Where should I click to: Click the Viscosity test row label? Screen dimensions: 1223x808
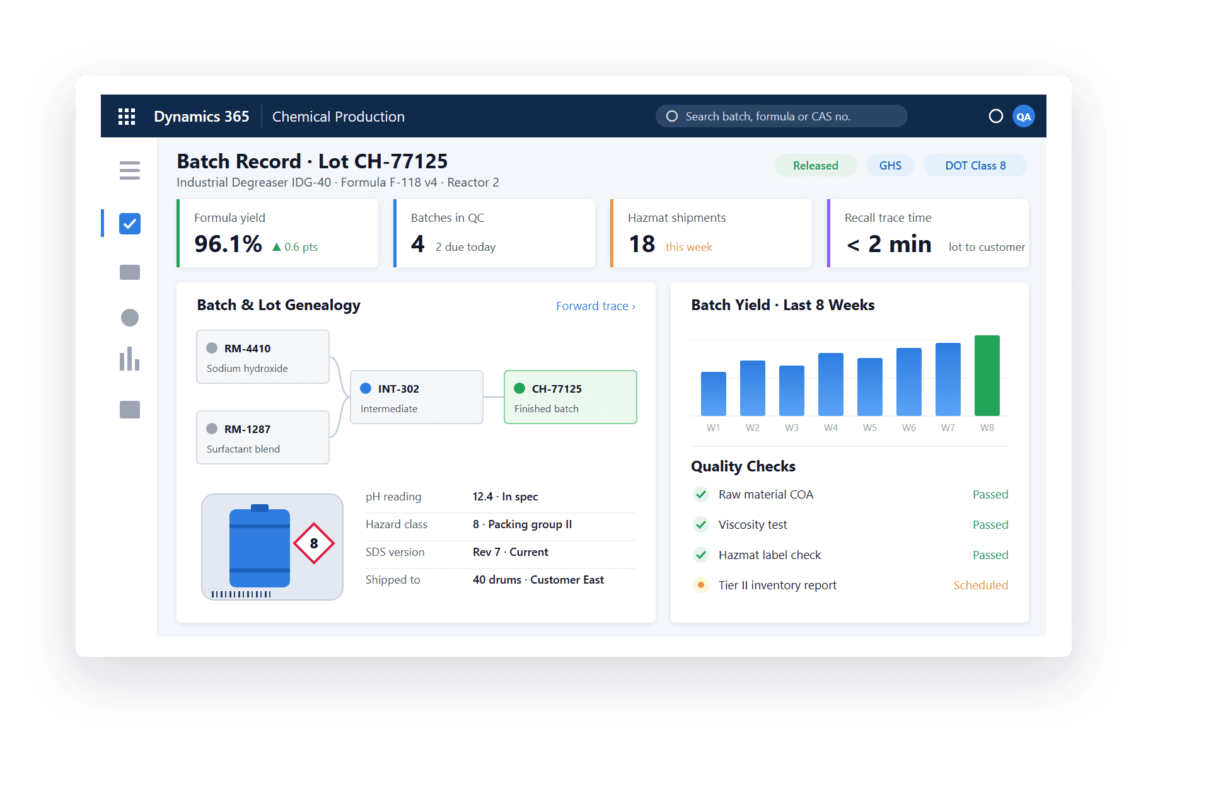753,525
